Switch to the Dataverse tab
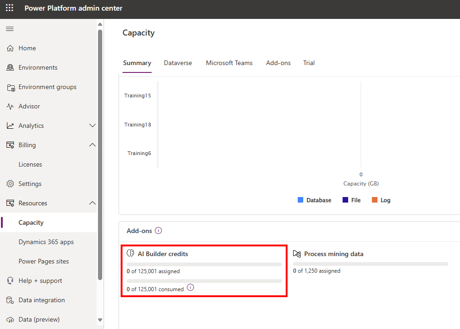Image resolution: width=460 pixels, height=329 pixels. pyautogui.click(x=178, y=63)
